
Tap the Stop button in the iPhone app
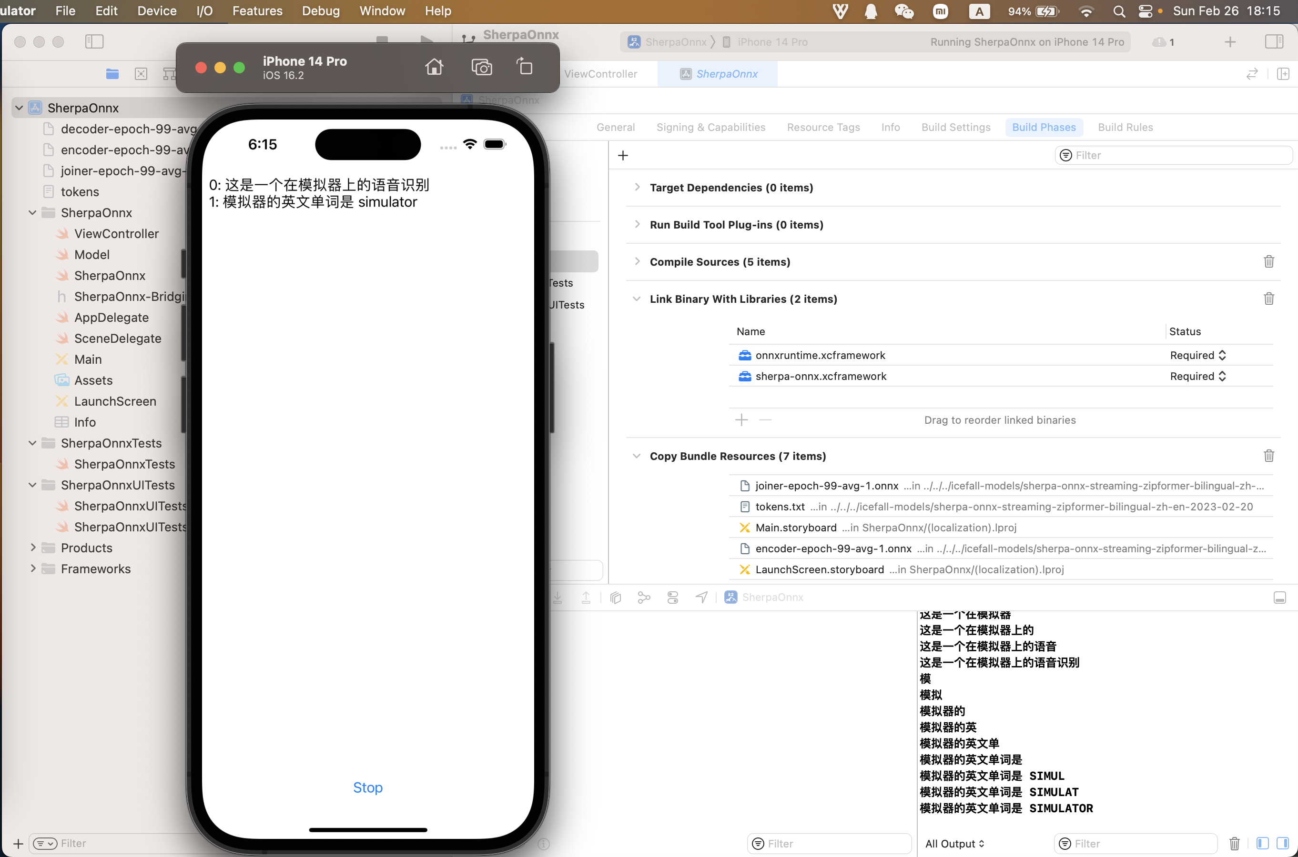(367, 787)
